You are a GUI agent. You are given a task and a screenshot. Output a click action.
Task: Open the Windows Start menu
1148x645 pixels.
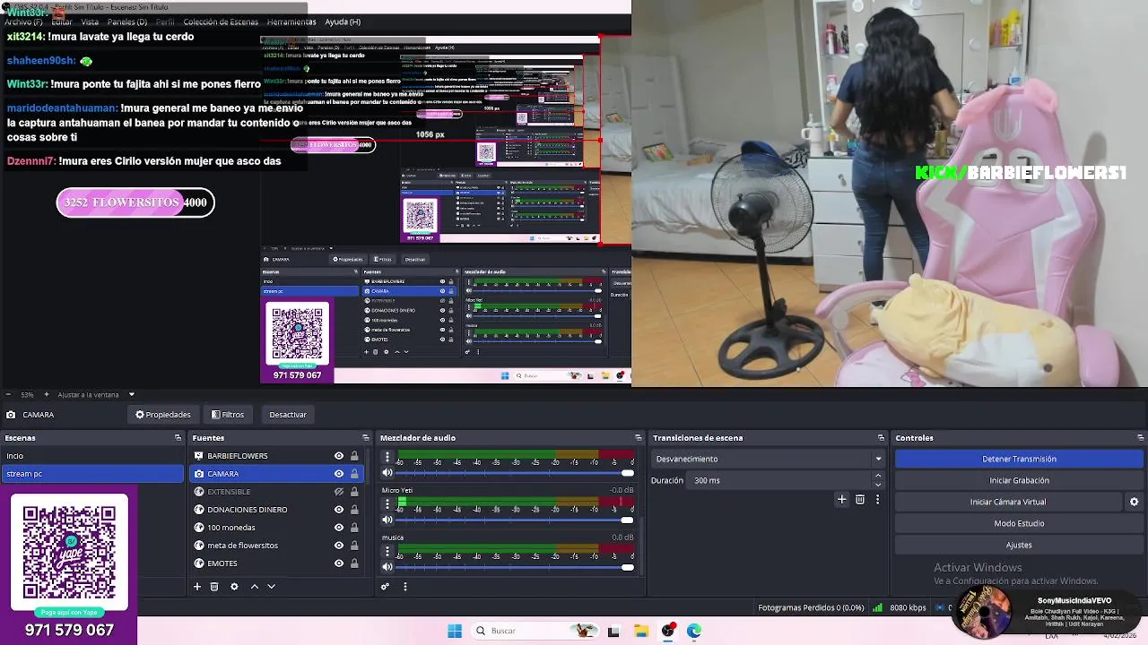point(455,631)
